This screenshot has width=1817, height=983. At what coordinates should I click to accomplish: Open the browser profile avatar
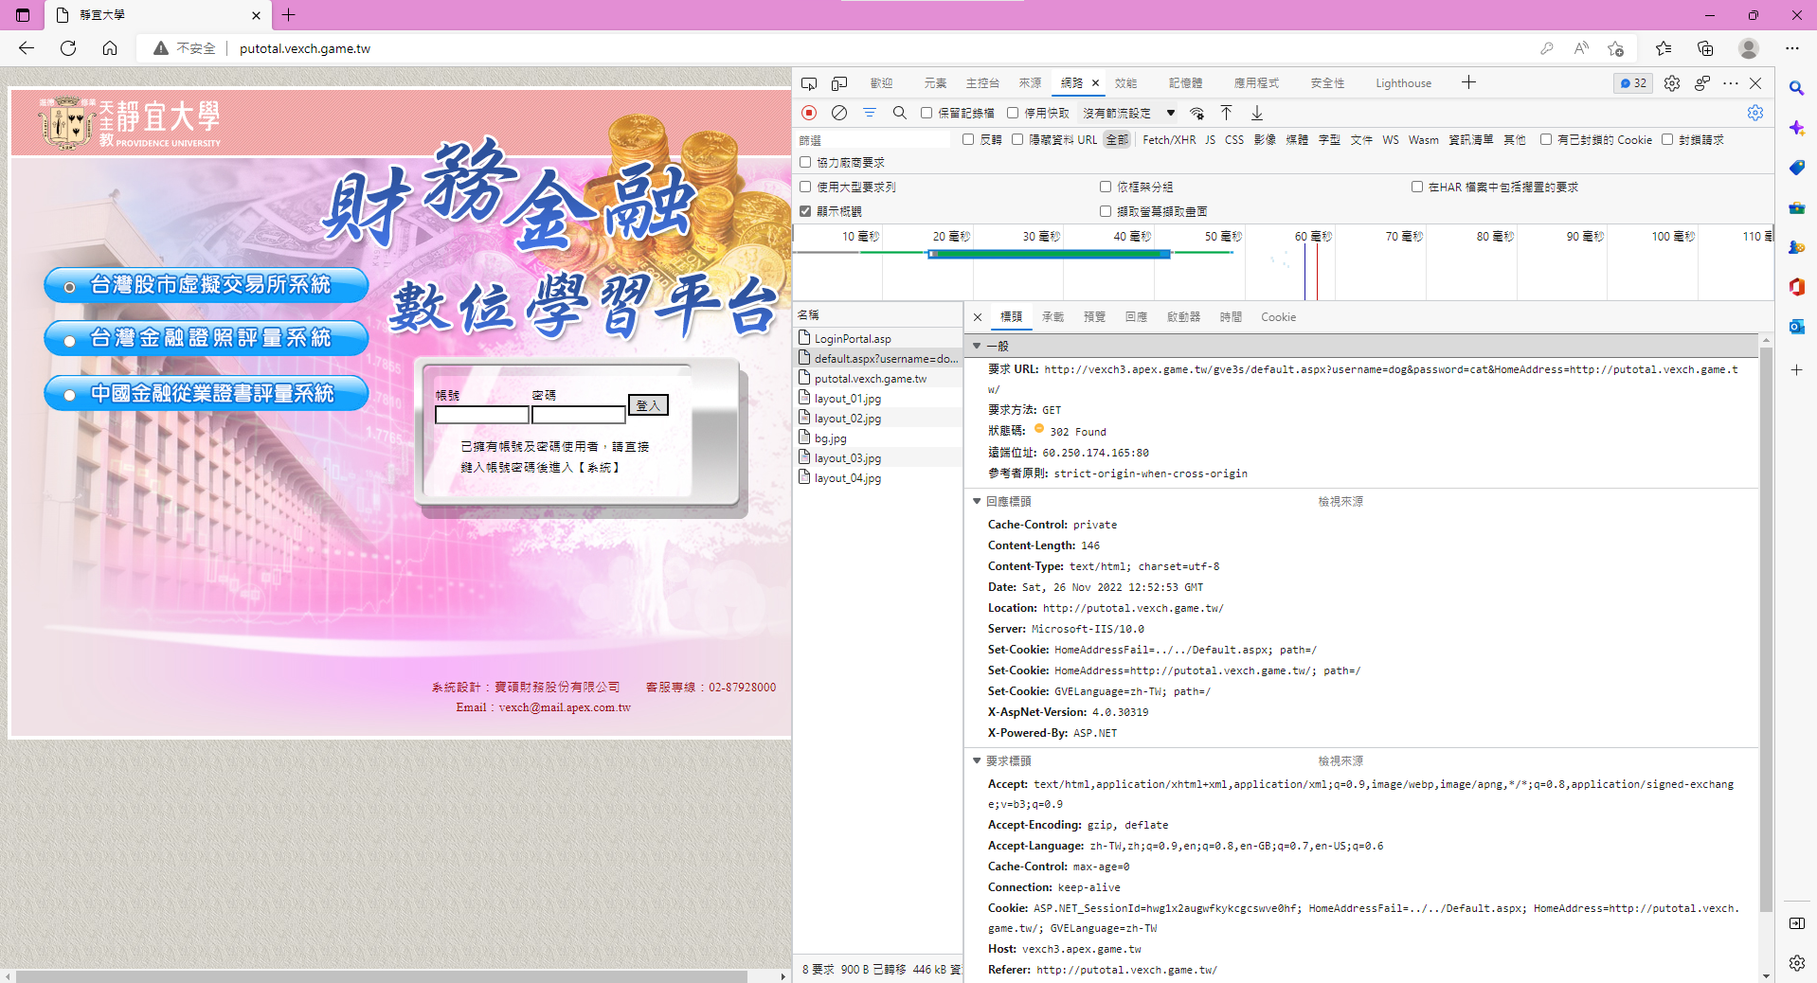(x=1749, y=48)
